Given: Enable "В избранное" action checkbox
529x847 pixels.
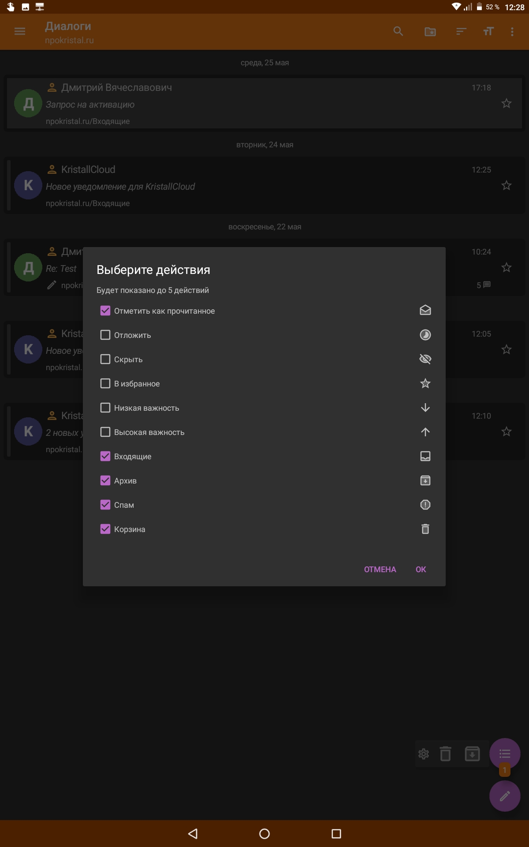Looking at the screenshot, I should click(105, 384).
